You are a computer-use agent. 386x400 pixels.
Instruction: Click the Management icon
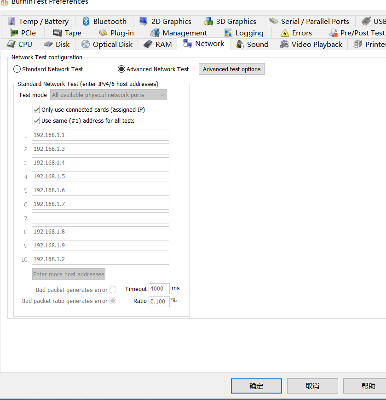click(x=155, y=33)
